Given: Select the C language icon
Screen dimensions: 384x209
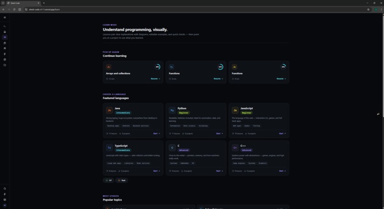Looking at the screenshot, I should click(172, 148).
